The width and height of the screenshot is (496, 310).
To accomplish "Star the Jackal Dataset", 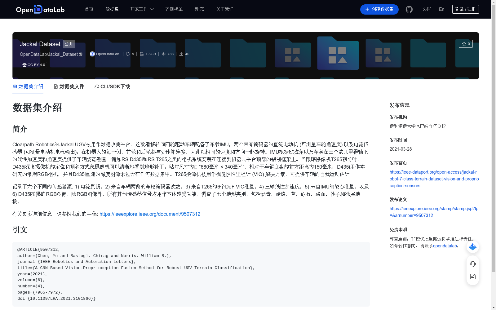I will (466, 44).
